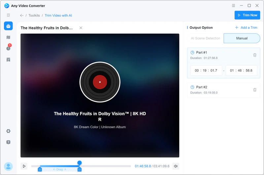Open the completed tasks sidebar icon
264x175 pixels.
click(x=8, y=60)
